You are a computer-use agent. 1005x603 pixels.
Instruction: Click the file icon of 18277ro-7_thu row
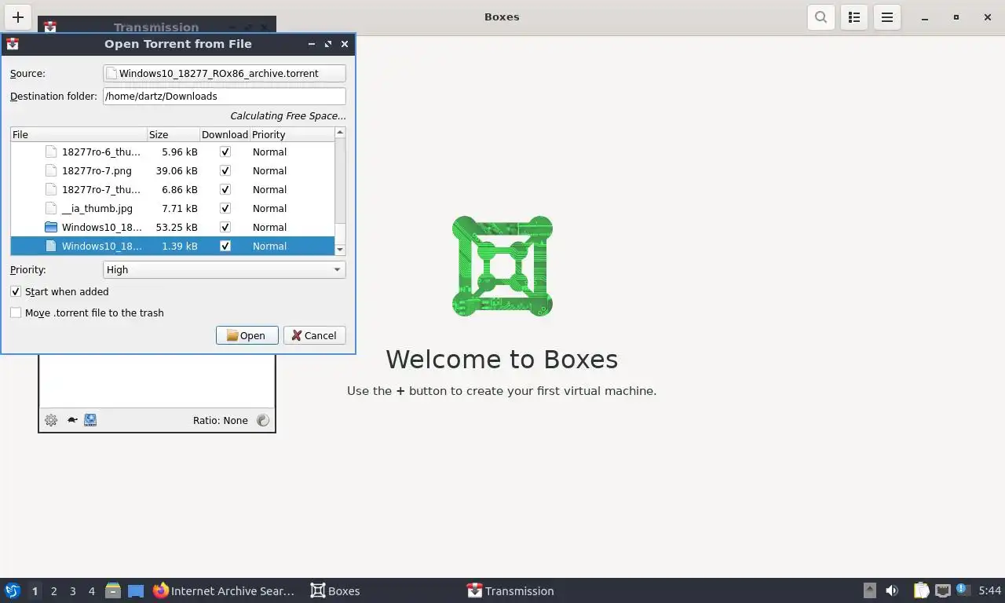51,189
